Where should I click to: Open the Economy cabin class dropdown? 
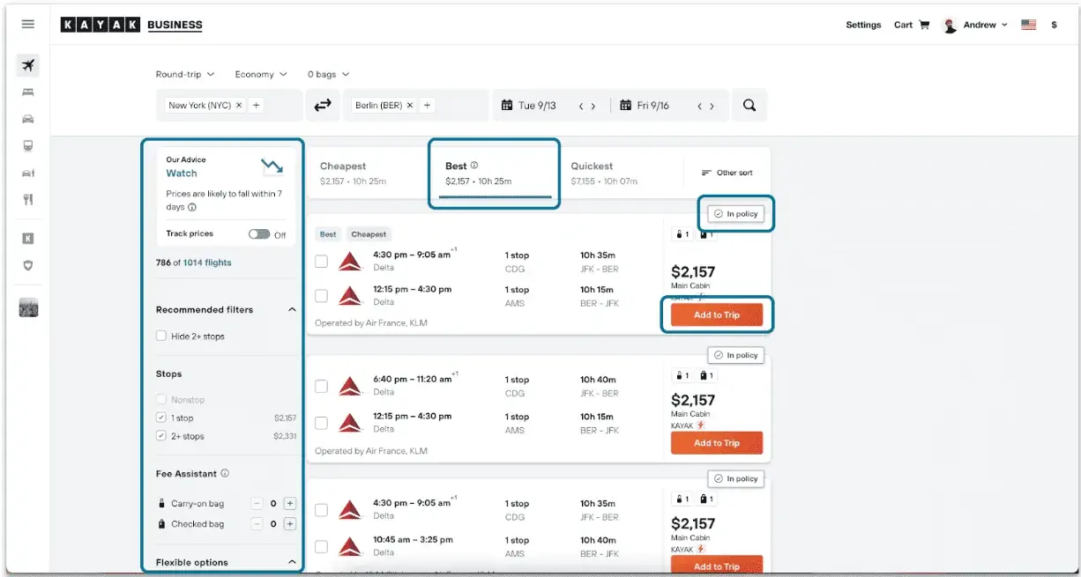261,75
